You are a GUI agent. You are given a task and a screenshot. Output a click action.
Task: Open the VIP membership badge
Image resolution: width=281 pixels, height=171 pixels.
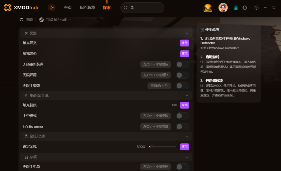(208, 8)
